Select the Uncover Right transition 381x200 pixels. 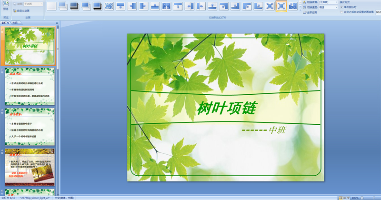(201, 6)
